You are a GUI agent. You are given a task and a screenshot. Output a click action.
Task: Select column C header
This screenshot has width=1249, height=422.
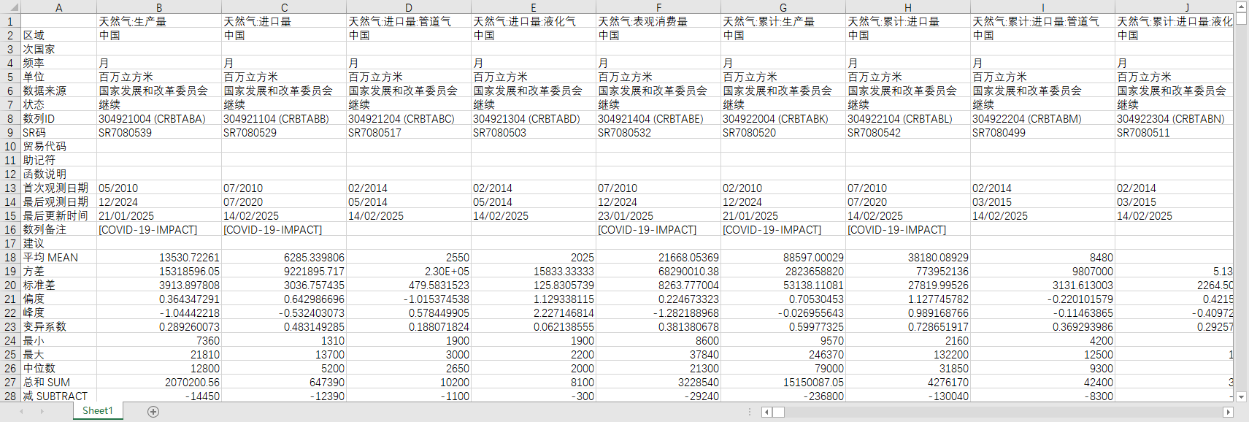284,7
